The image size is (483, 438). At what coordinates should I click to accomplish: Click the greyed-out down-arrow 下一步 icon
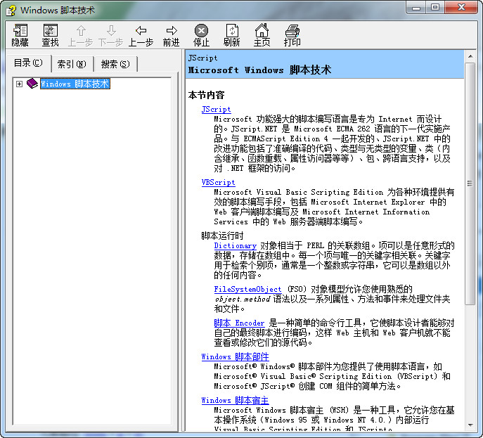pos(110,35)
